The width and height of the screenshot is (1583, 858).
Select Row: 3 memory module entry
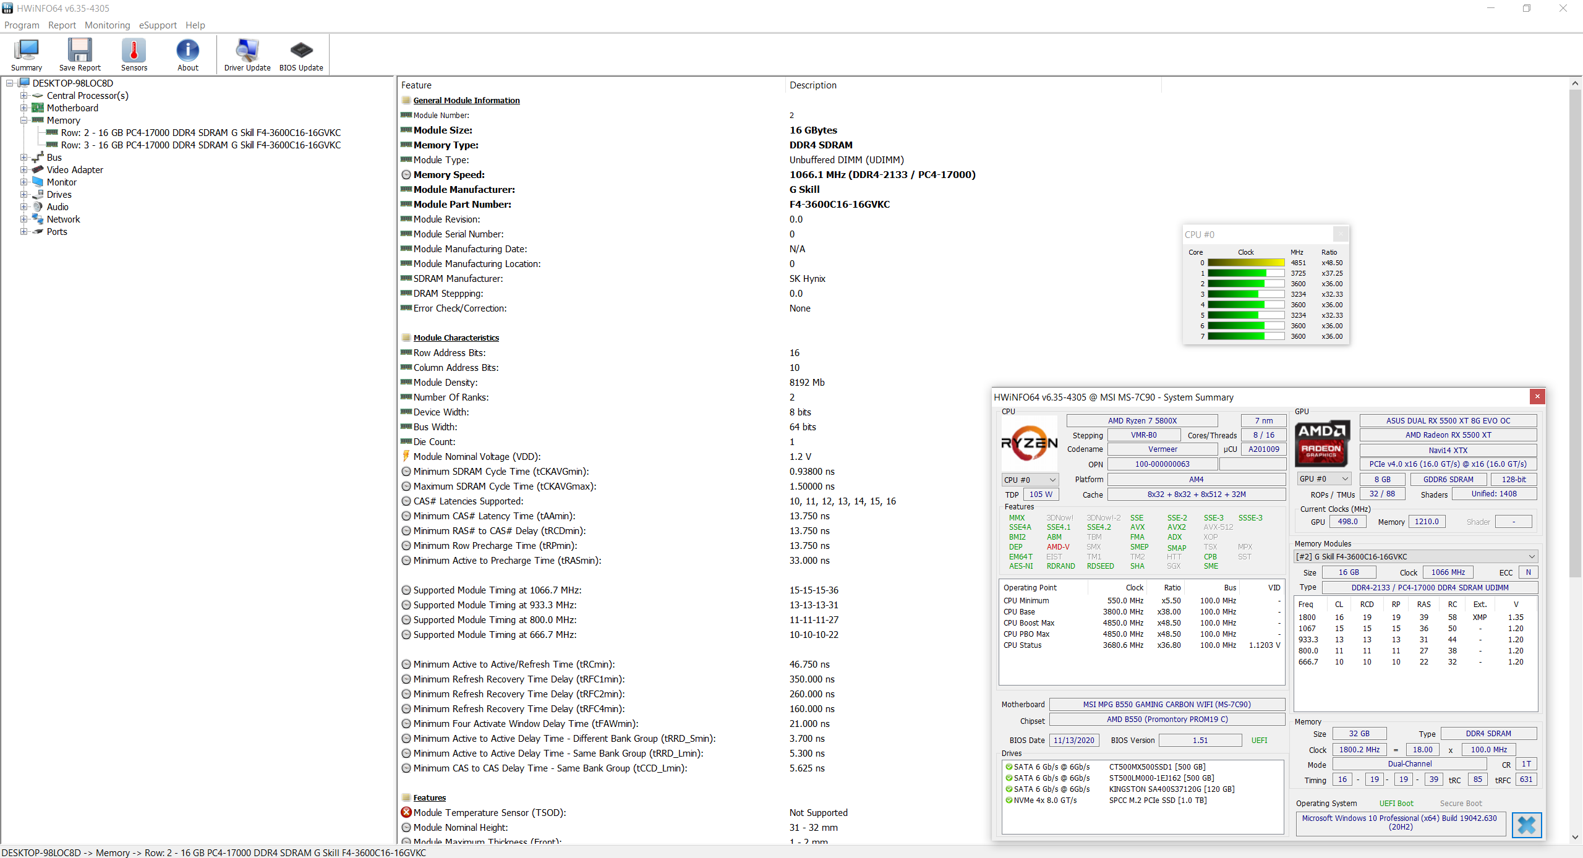(200, 145)
